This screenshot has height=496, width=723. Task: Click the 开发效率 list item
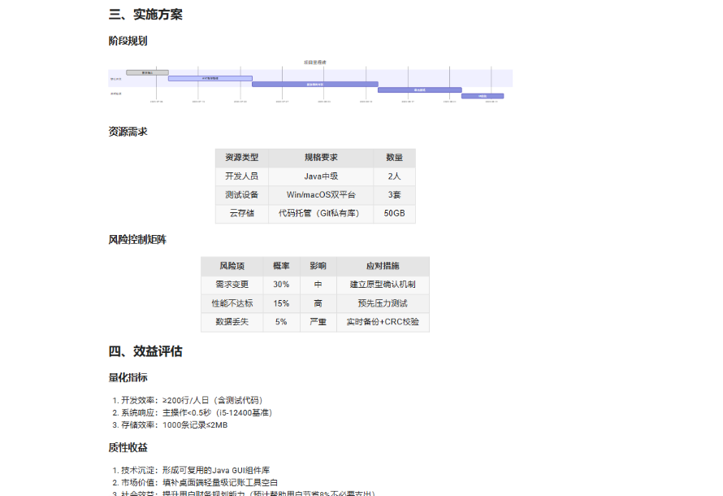(192, 401)
